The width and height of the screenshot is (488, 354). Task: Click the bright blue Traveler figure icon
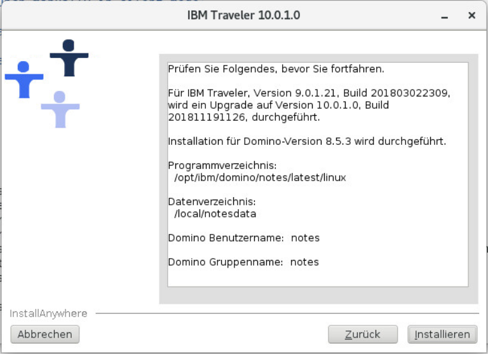tap(24, 79)
